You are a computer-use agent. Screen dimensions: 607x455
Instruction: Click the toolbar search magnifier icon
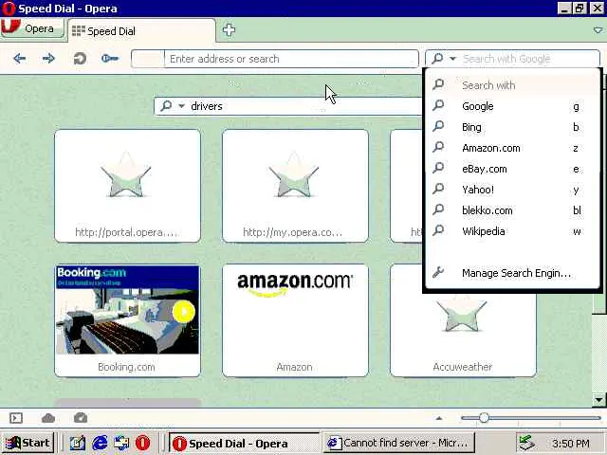coord(437,59)
